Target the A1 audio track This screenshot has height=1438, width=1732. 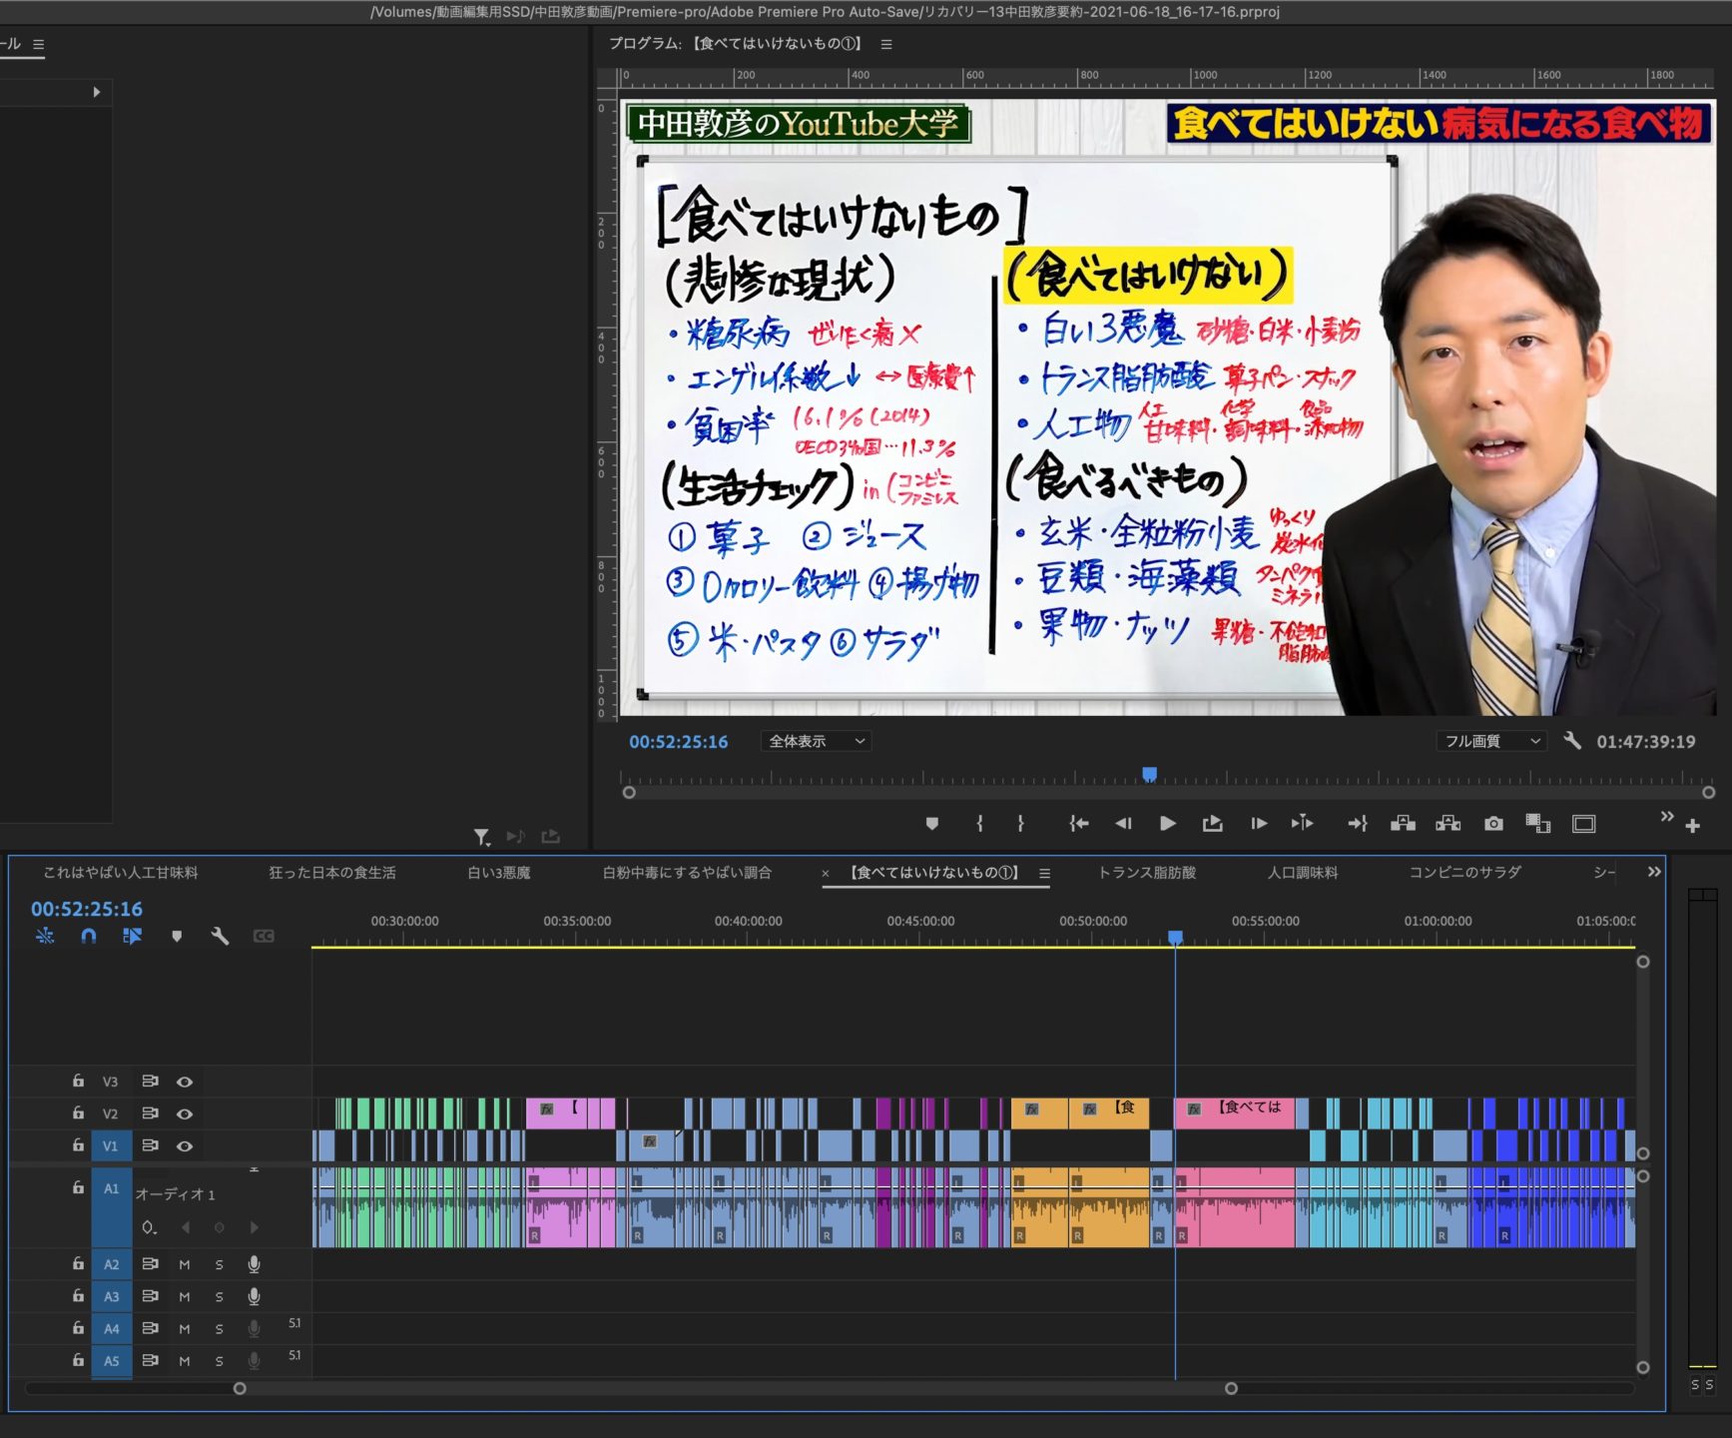point(112,1188)
